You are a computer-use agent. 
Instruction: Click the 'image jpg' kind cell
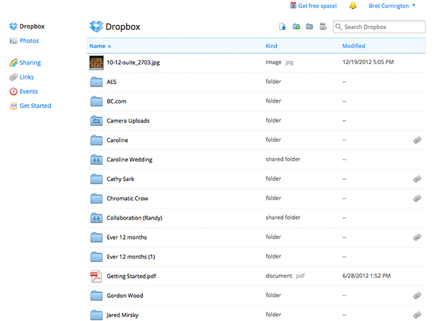pyautogui.click(x=280, y=62)
